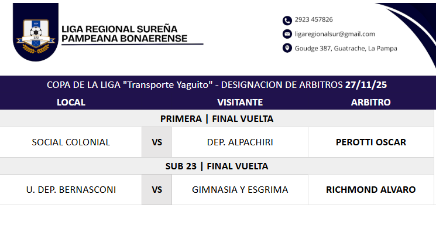
Task: Click the Liga Regional Sureña Pampeana Bonaerense title
Action: click(x=125, y=34)
